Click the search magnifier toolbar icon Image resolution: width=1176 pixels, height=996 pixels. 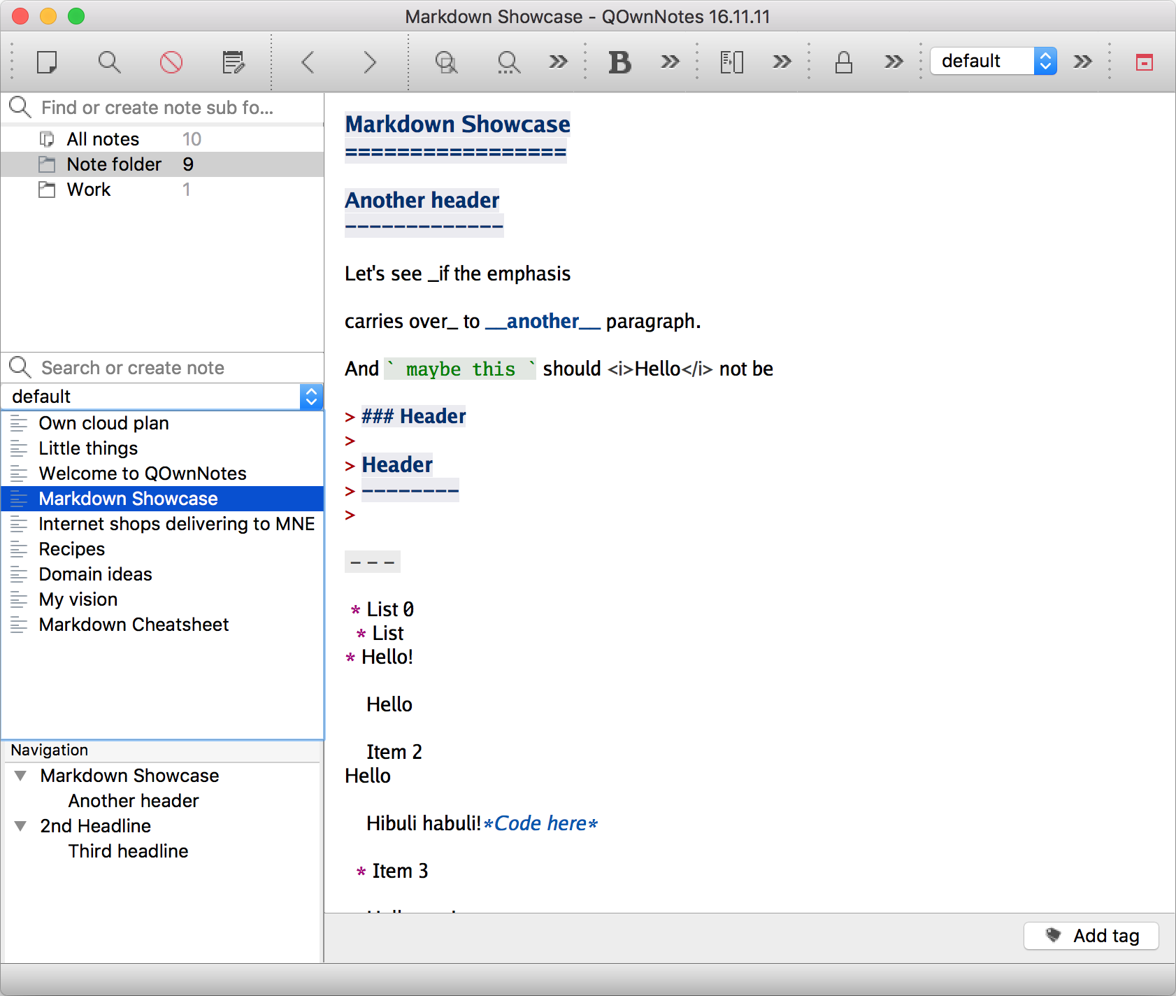tap(109, 62)
